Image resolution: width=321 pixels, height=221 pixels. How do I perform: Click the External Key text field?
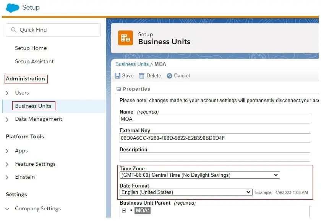pyautogui.click(x=214, y=138)
